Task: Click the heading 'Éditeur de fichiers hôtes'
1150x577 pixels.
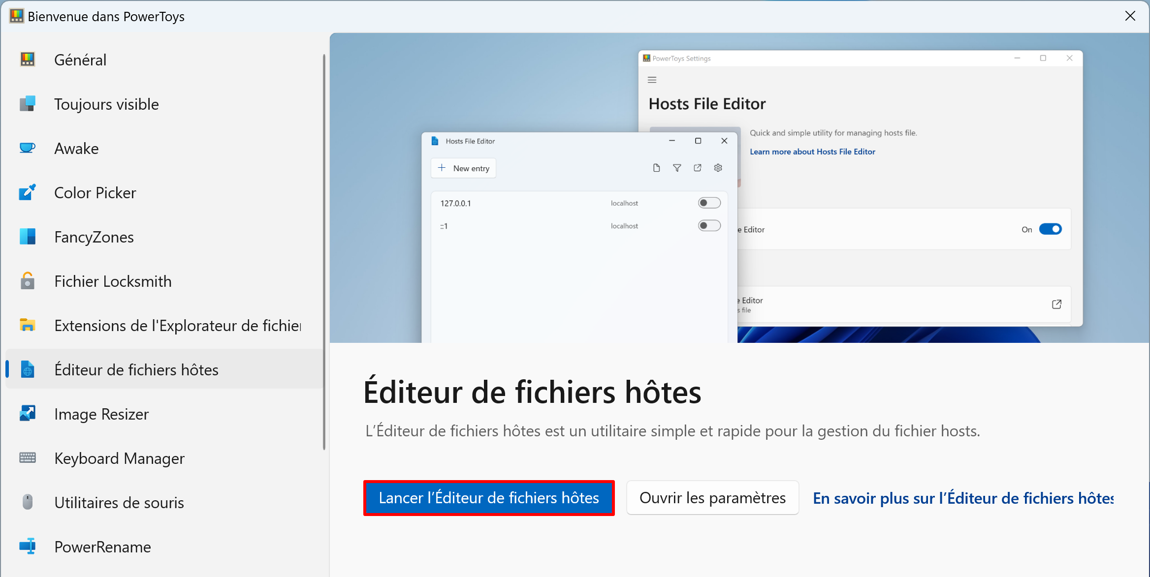Action: pyautogui.click(x=532, y=392)
